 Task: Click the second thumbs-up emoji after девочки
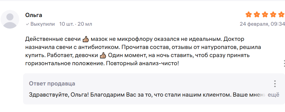tap(103, 56)
